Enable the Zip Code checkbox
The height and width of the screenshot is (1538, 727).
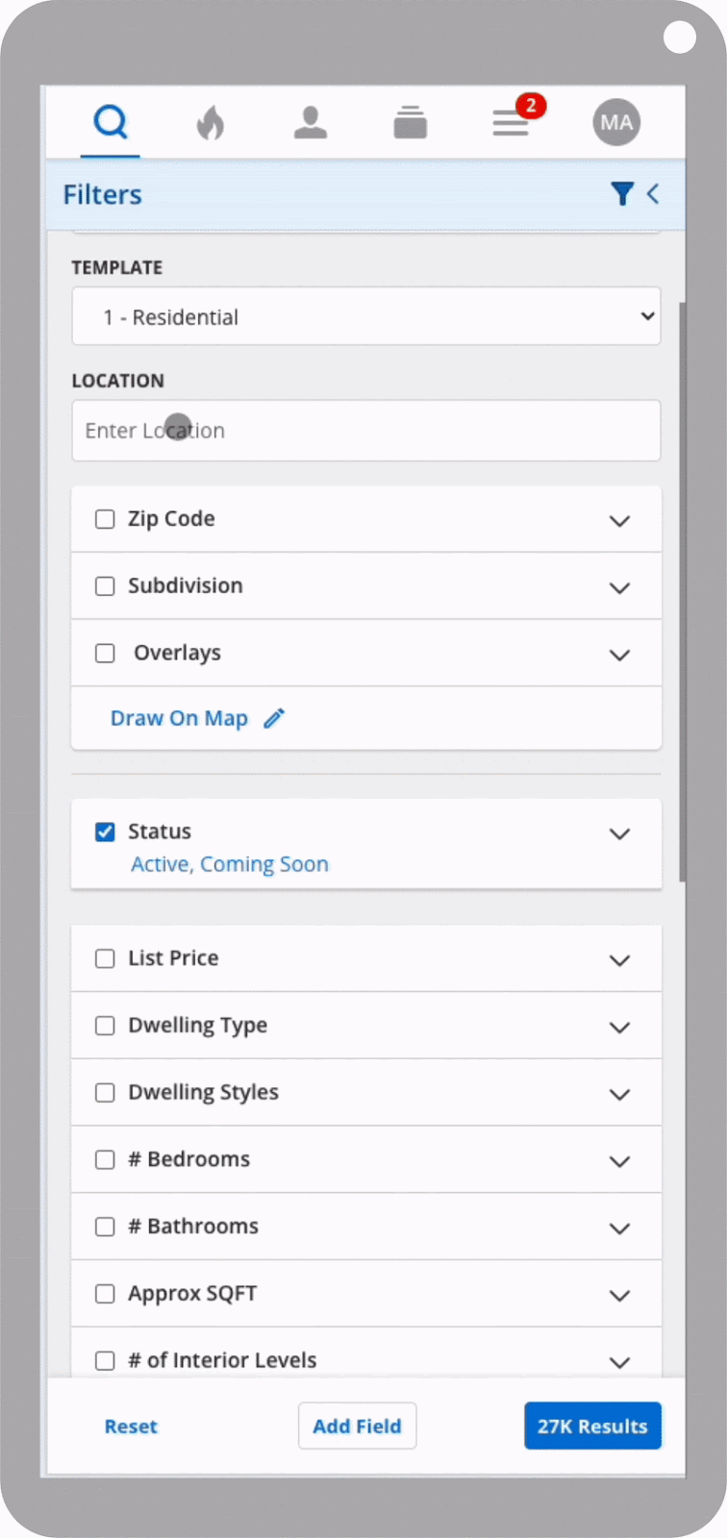(105, 518)
